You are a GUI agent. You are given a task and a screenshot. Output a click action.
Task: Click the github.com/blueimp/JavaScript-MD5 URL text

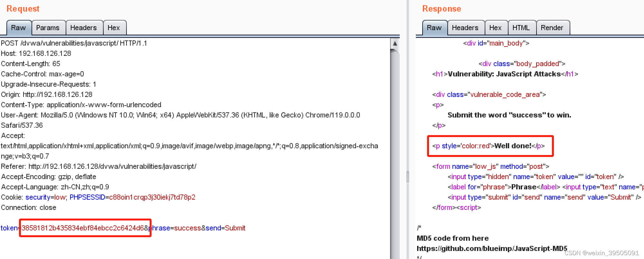tap(492, 248)
